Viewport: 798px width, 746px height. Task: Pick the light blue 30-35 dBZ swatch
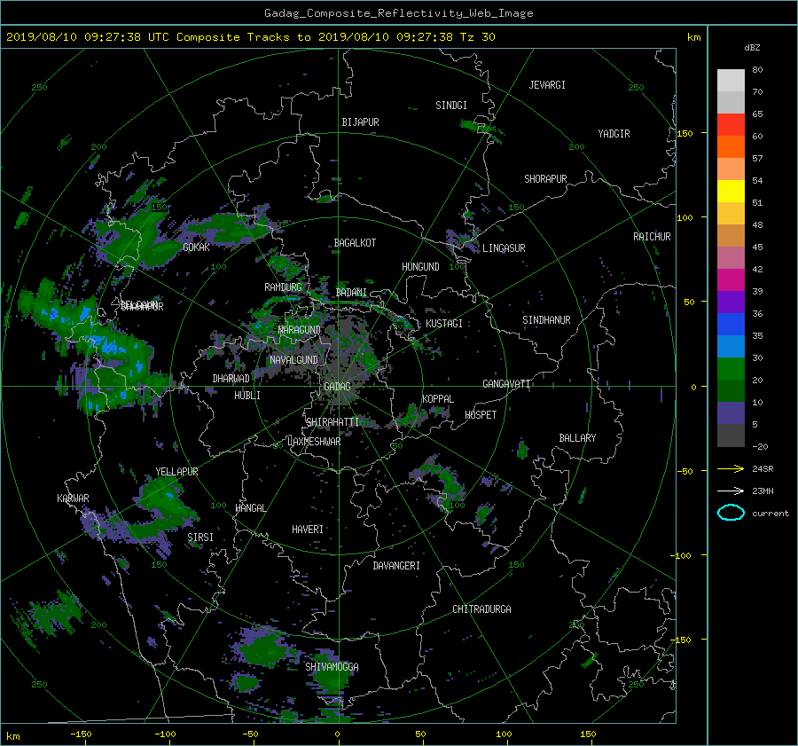pyautogui.click(x=731, y=347)
